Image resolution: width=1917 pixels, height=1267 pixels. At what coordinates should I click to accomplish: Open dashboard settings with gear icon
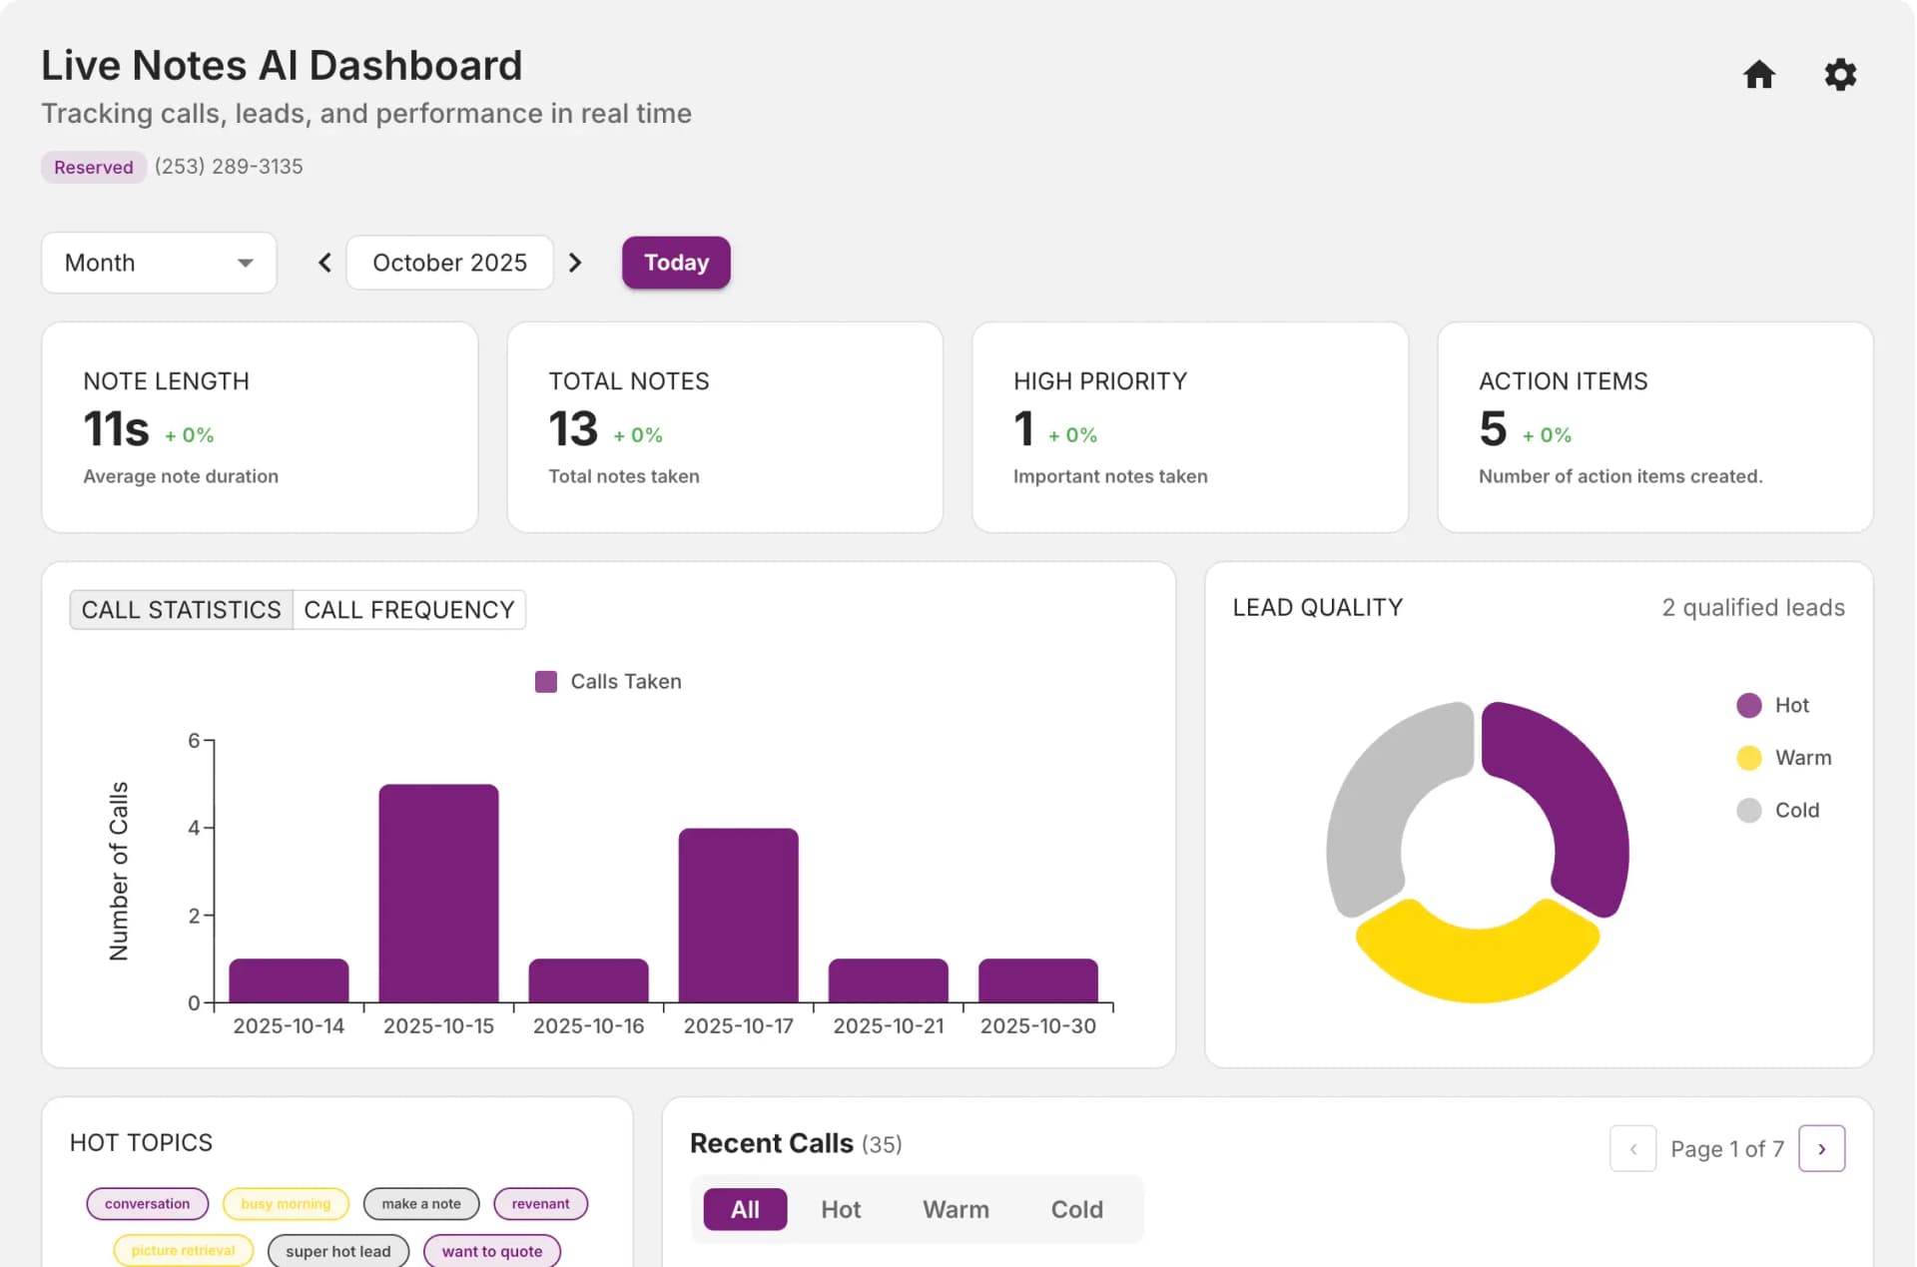click(x=1840, y=75)
